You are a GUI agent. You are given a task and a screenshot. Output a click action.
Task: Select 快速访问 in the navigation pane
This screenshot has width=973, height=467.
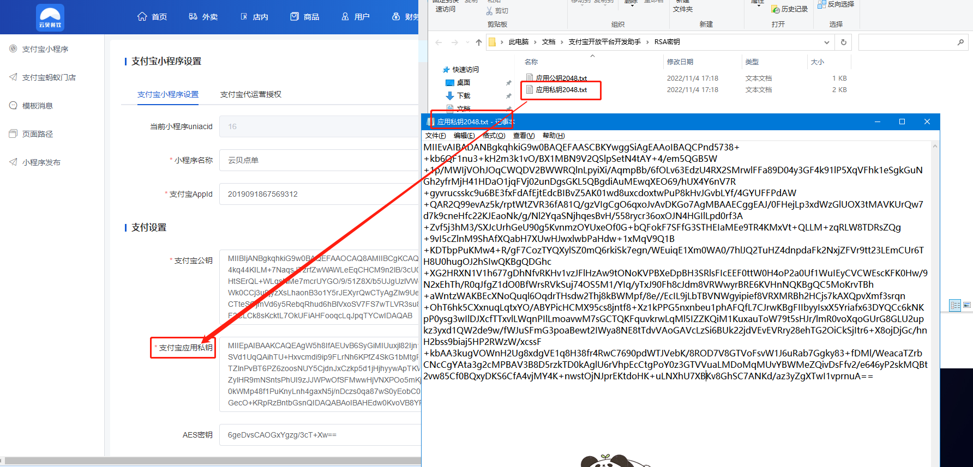[461, 70]
